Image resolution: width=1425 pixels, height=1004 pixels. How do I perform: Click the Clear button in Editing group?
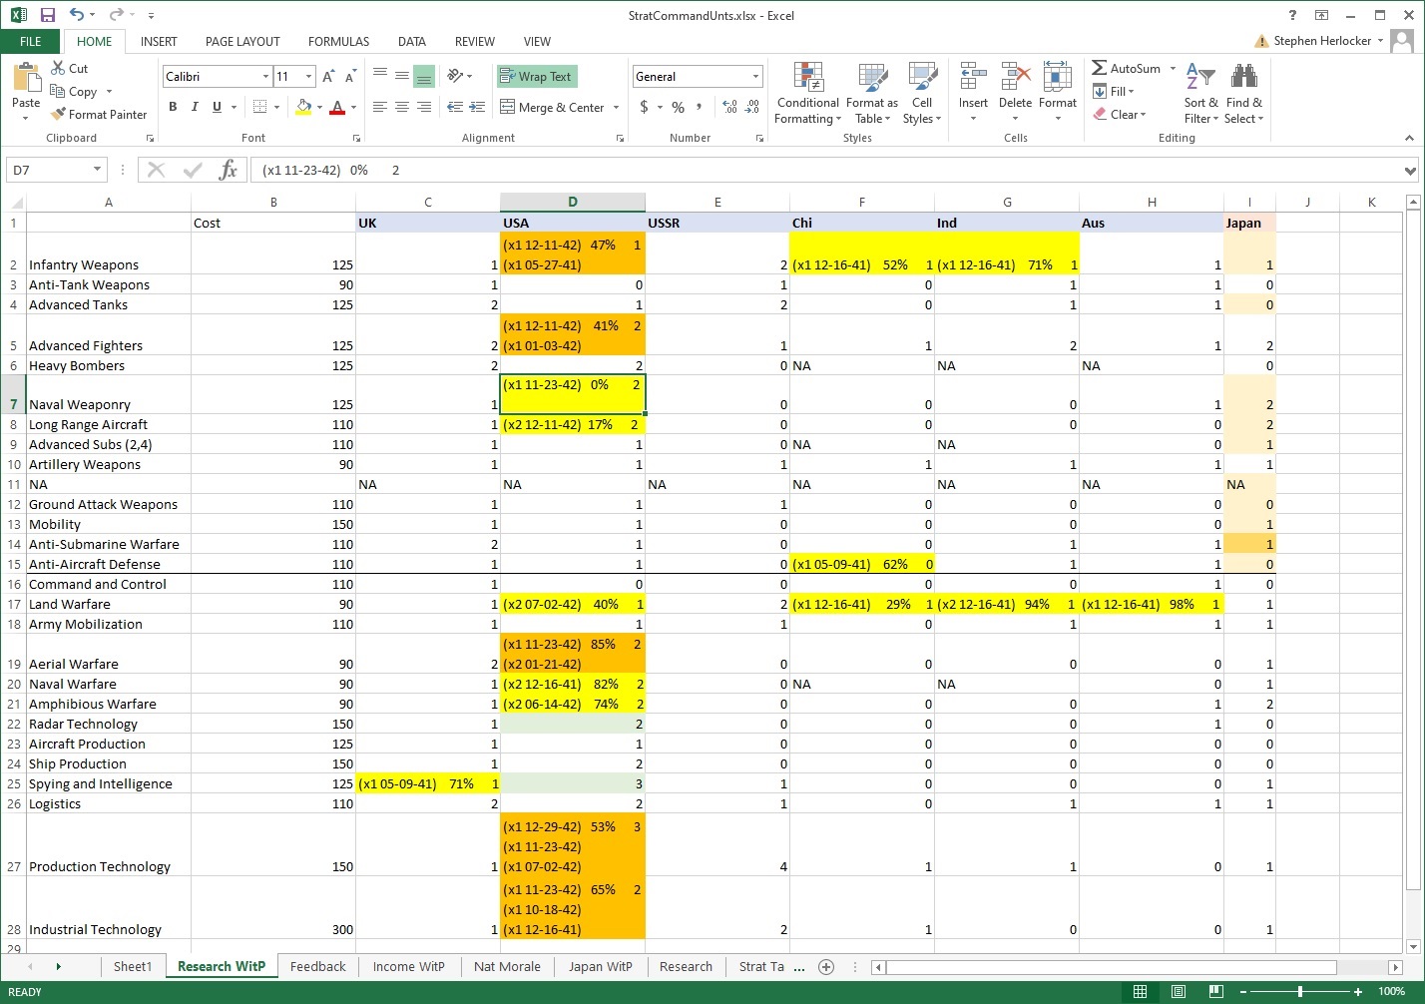(1119, 114)
